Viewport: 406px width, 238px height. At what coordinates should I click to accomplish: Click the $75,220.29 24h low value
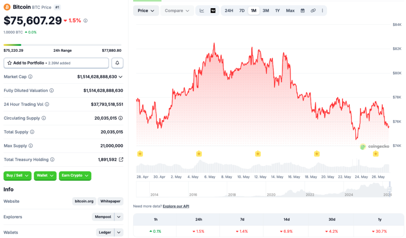[13, 51]
